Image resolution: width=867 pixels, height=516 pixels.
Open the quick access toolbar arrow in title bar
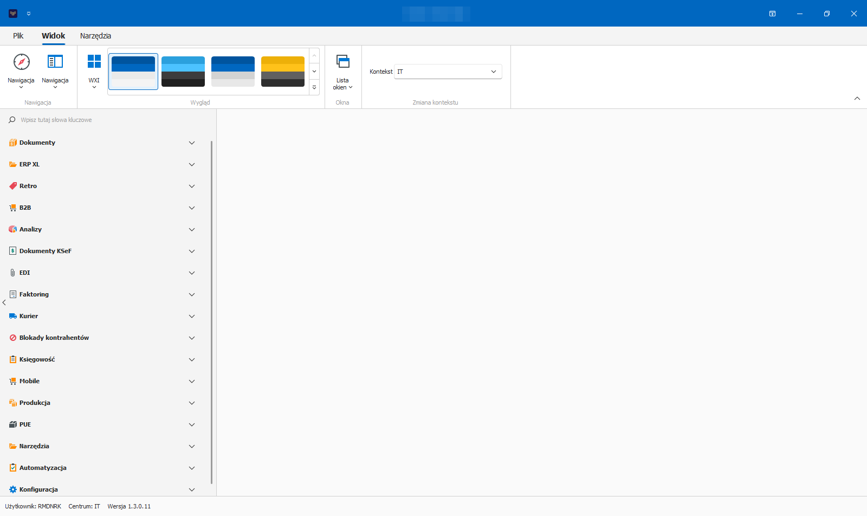[29, 14]
